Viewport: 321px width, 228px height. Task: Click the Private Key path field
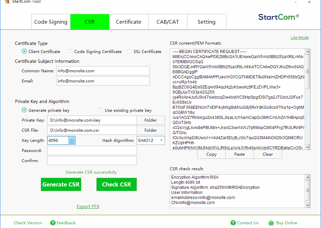(x=92, y=120)
